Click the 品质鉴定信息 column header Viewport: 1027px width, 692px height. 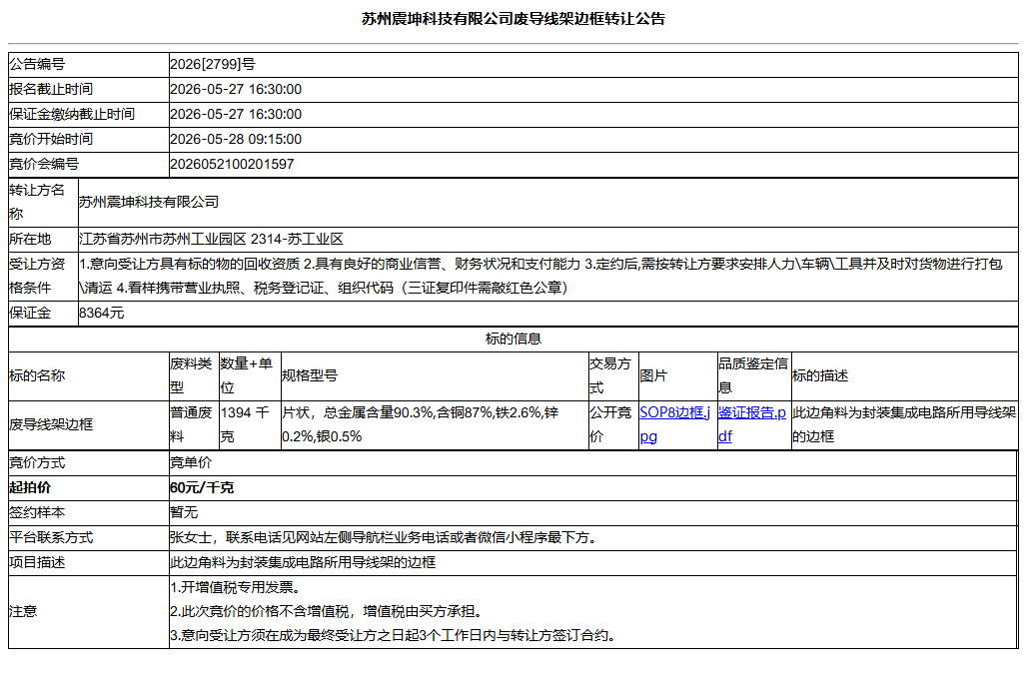point(753,375)
